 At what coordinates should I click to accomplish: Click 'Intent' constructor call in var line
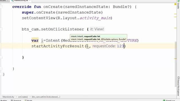click(53, 40)
